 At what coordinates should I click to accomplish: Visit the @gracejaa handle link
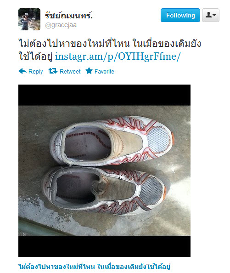click(61, 25)
